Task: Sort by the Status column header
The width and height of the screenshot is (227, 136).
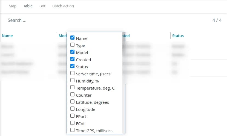Action: tap(178, 36)
